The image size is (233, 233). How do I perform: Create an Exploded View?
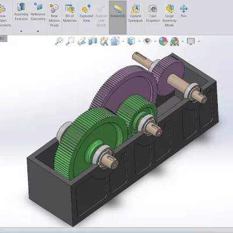tap(86, 13)
